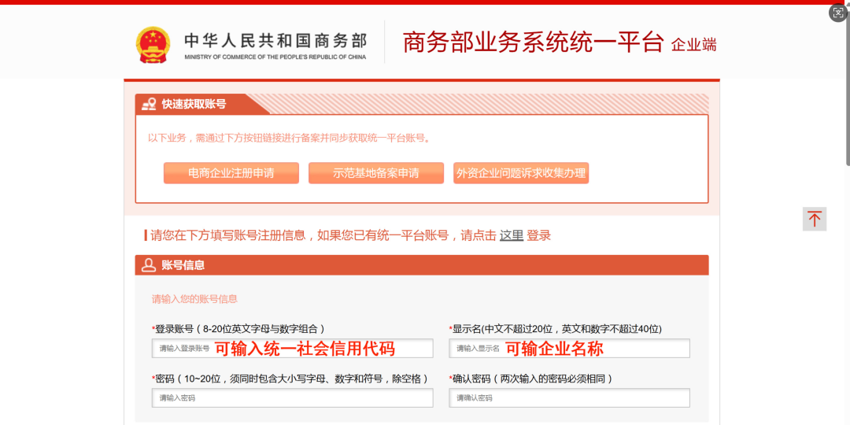
Task: Follow the 这里 login link
Action: (511, 235)
